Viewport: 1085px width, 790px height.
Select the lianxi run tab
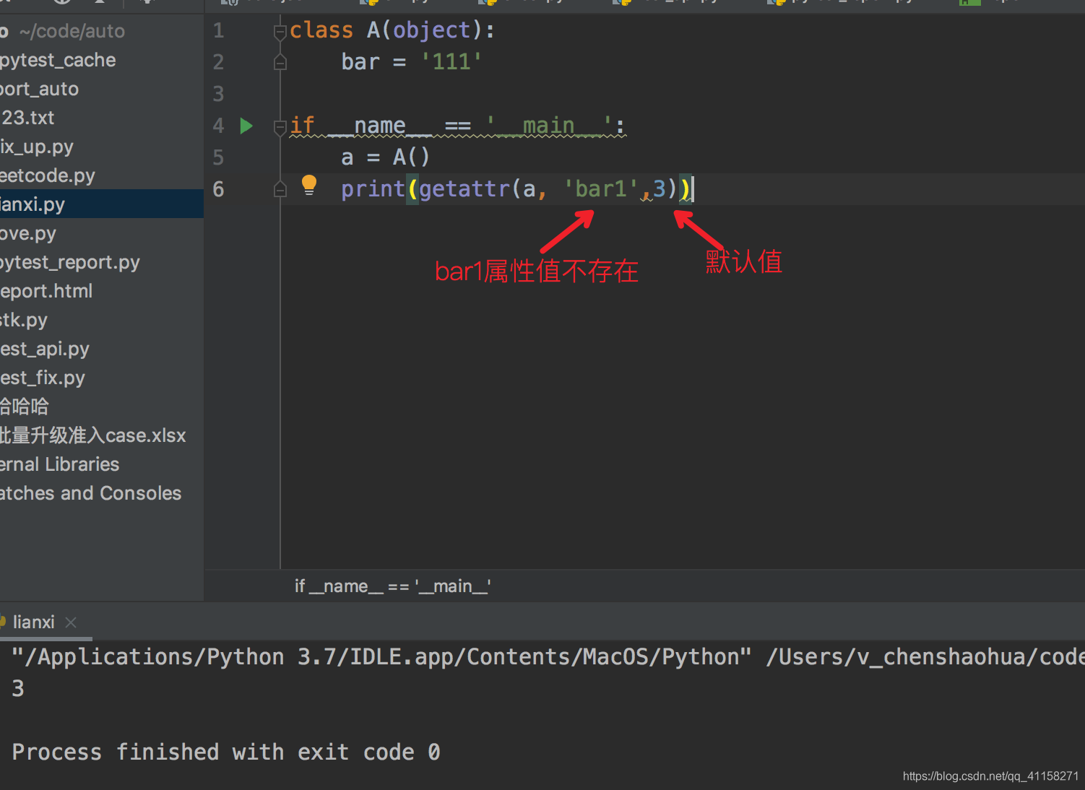click(x=33, y=622)
